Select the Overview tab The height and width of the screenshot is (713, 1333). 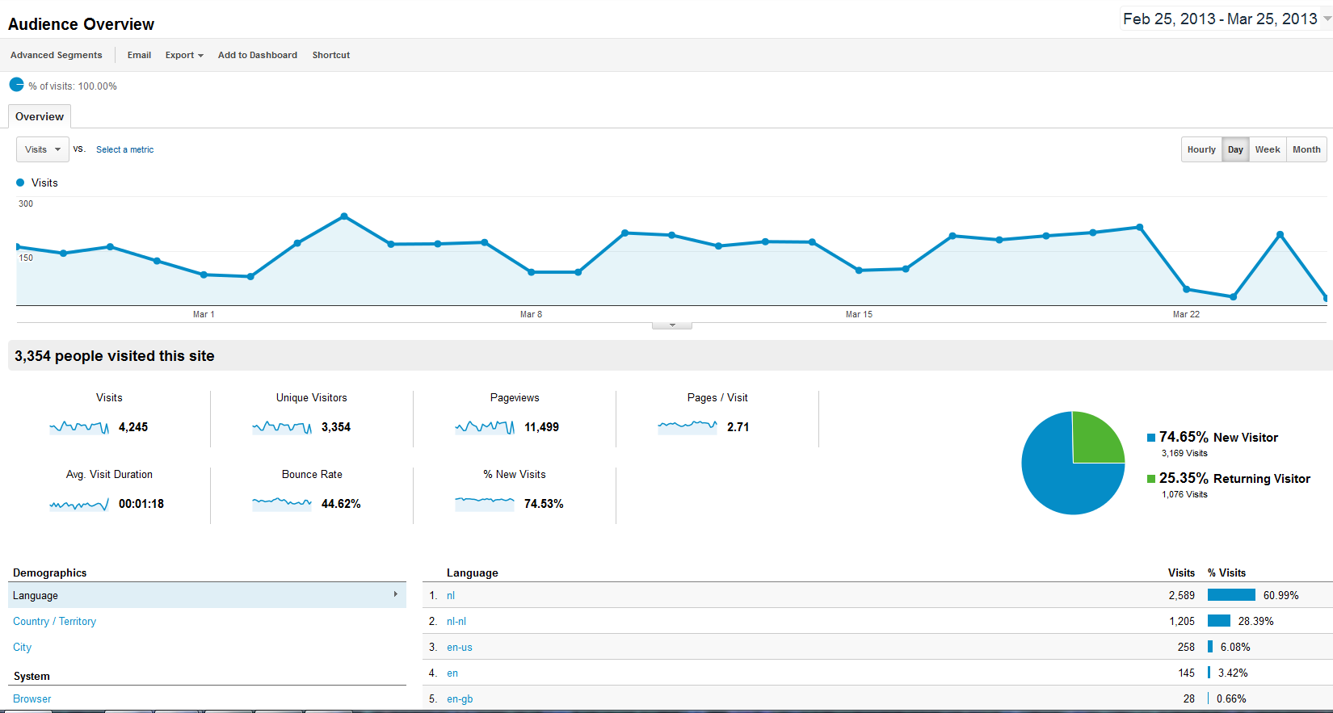(x=40, y=116)
